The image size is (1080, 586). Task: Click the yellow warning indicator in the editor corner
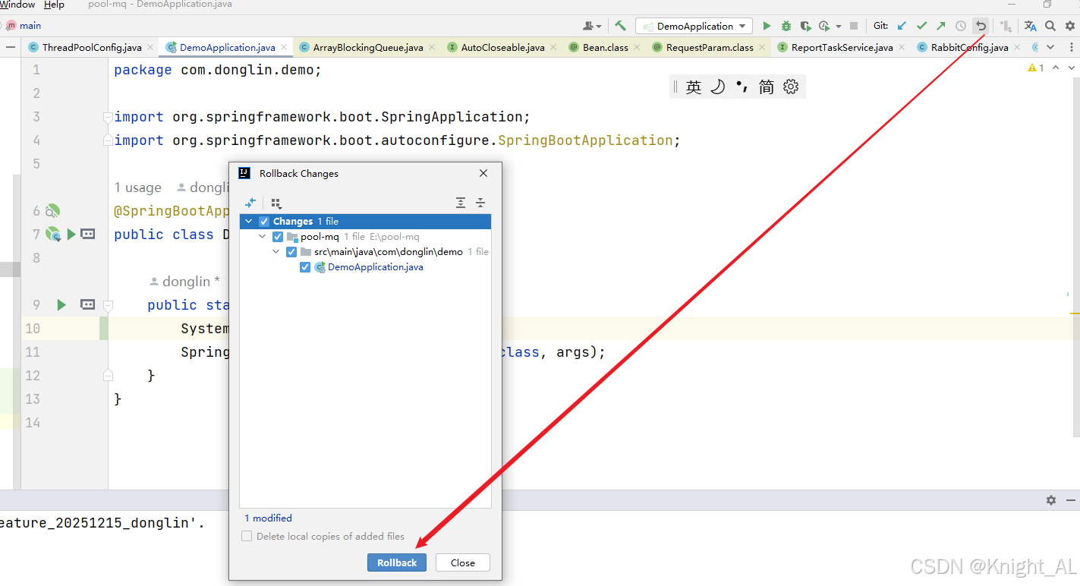pos(1036,68)
